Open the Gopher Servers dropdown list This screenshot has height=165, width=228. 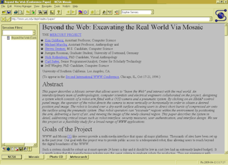pyautogui.click(x=152, y=12)
